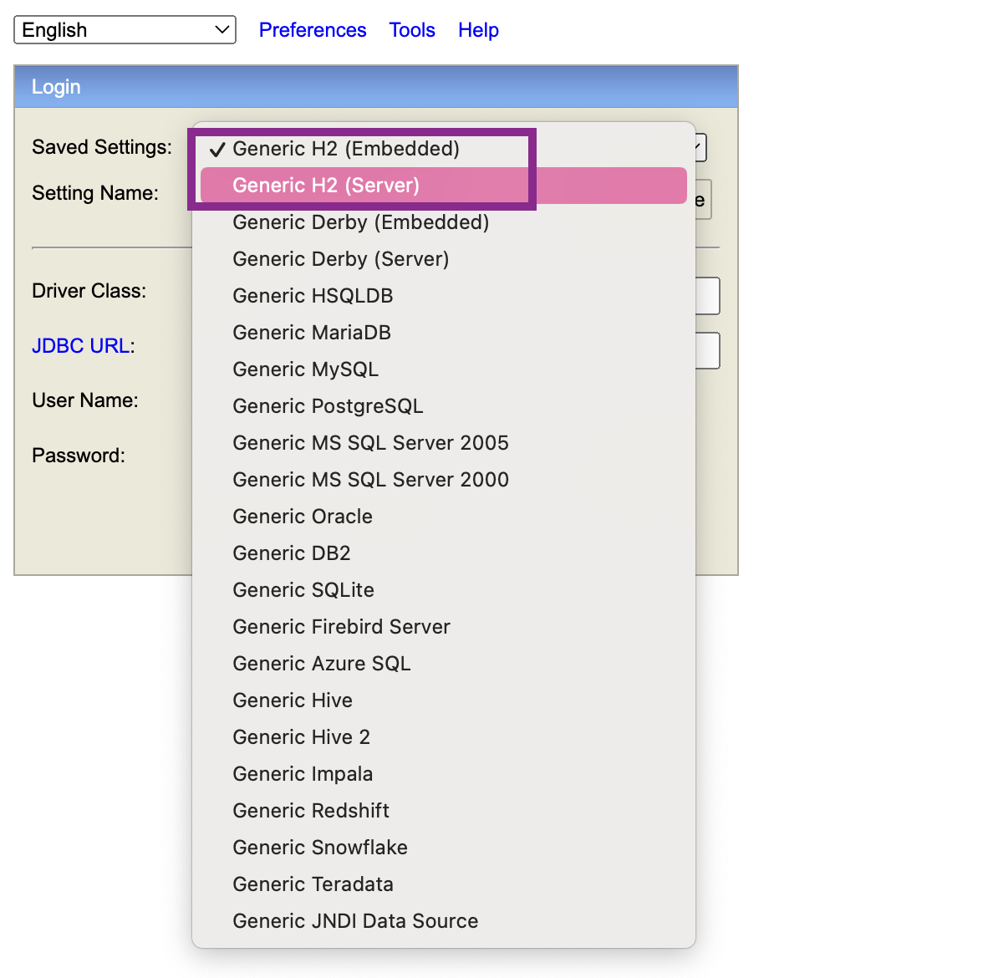Screen dimensions: 988x978
Task: Select Generic MS SQL Server 2005
Action: pos(444,442)
